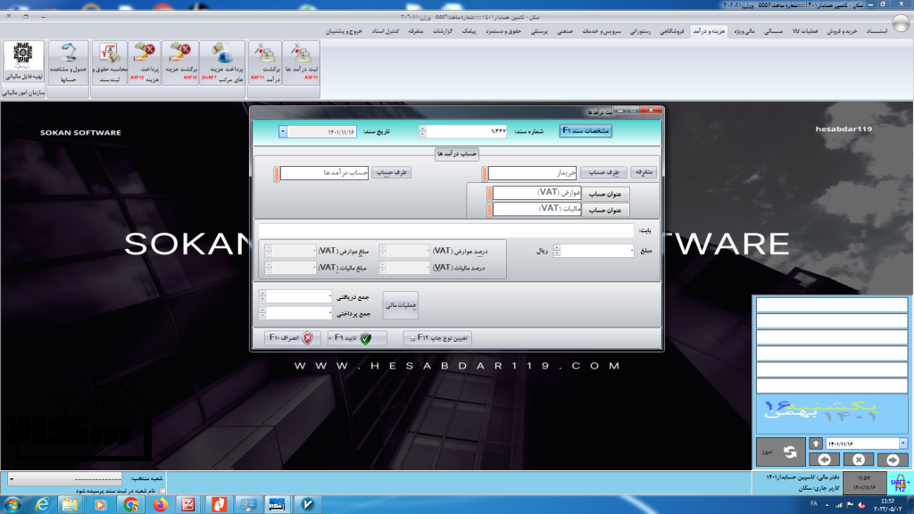The width and height of the screenshot is (914, 514).
Task: Open پرداخت هزینه expense payment tool
Action: (x=145, y=62)
